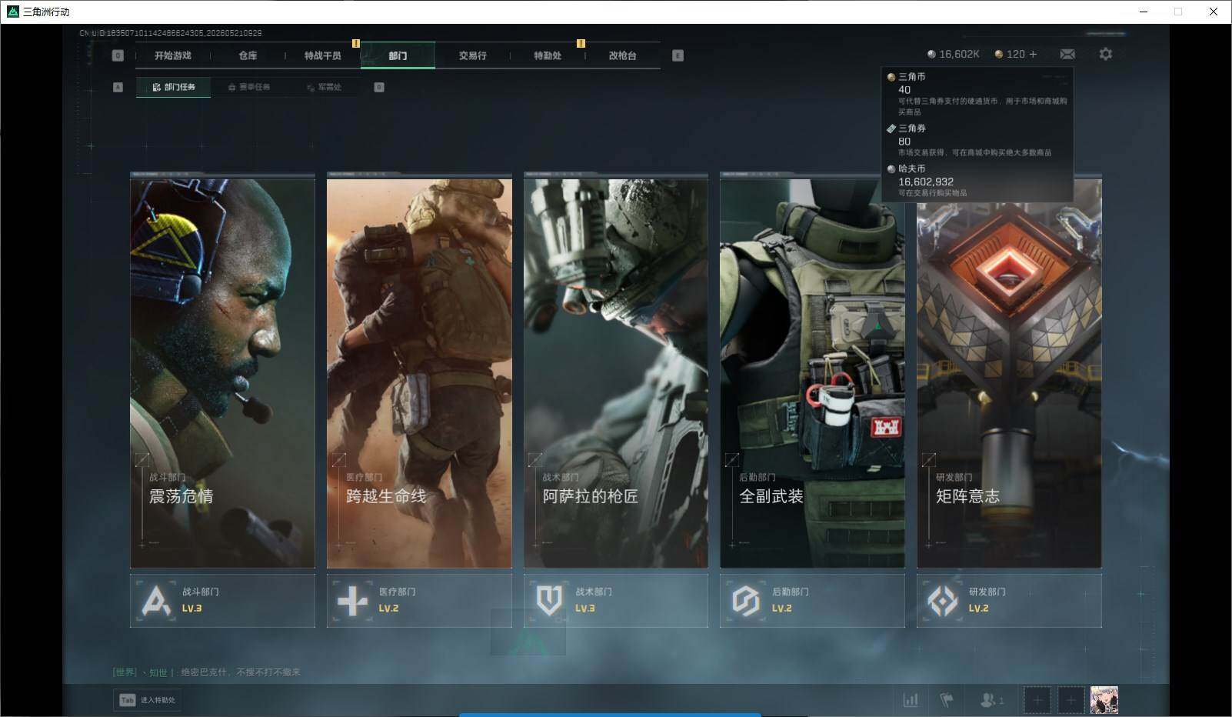Screen dimensions: 1232x717
Task: Click the plus icon beside 120
Action: click(x=1033, y=54)
